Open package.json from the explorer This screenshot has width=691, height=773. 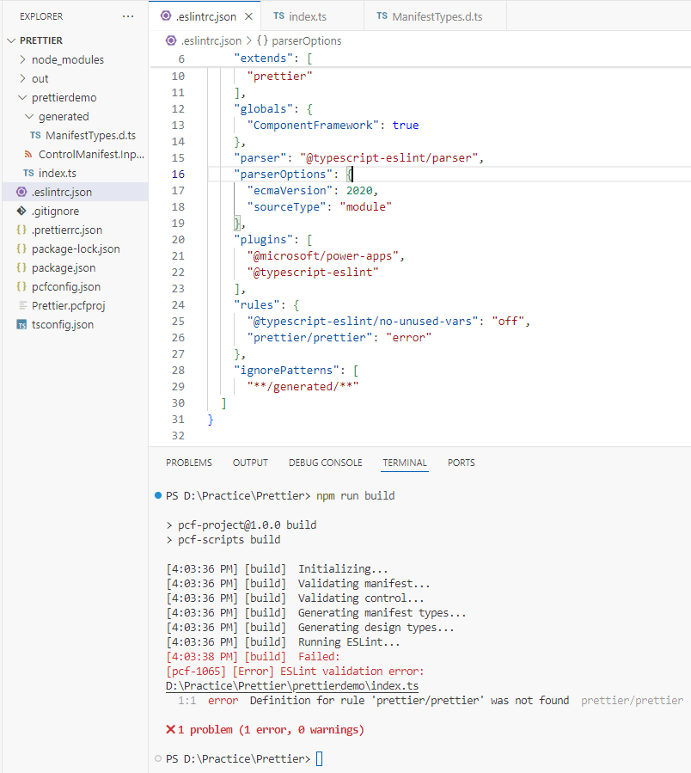(x=64, y=267)
